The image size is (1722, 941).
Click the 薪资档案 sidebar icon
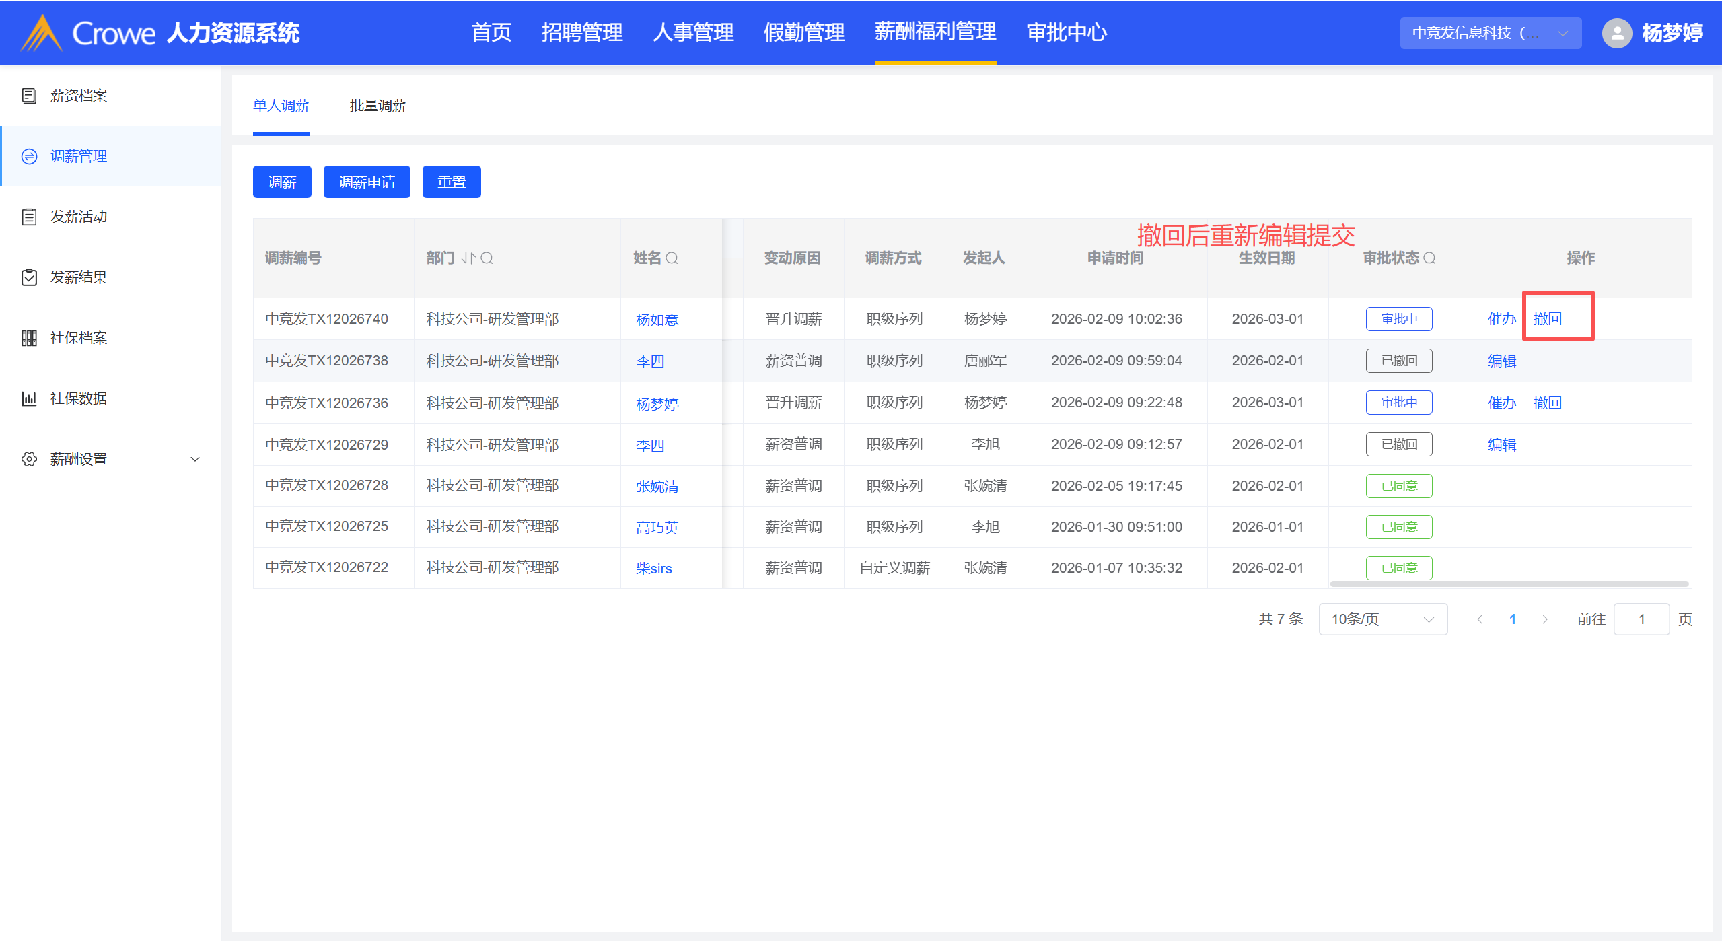(29, 96)
